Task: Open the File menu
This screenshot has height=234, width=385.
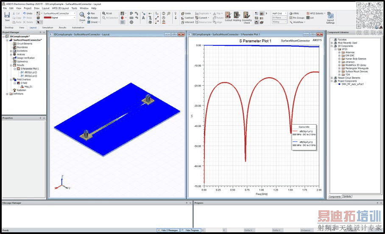Action: coord(5,8)
